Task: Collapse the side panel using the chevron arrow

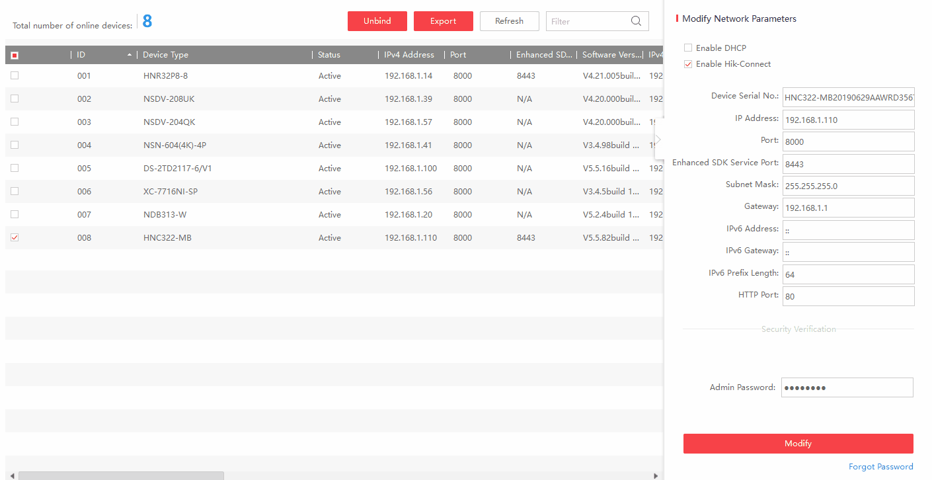Action: click(x=658, y=140)
